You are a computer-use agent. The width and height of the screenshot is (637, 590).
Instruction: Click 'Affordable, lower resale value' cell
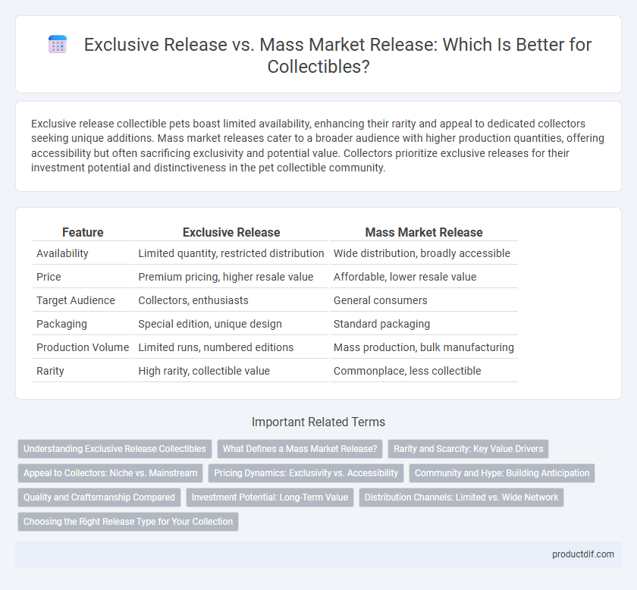[x=424, y=277]
